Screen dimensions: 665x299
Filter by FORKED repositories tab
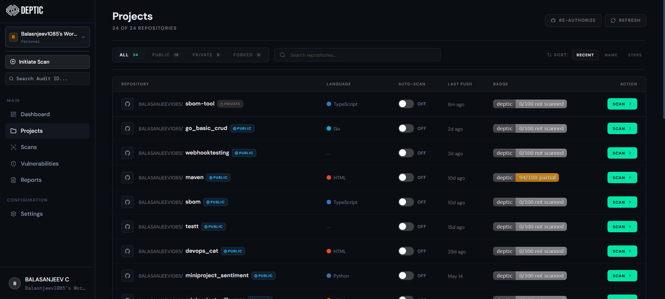coord(247,55)
